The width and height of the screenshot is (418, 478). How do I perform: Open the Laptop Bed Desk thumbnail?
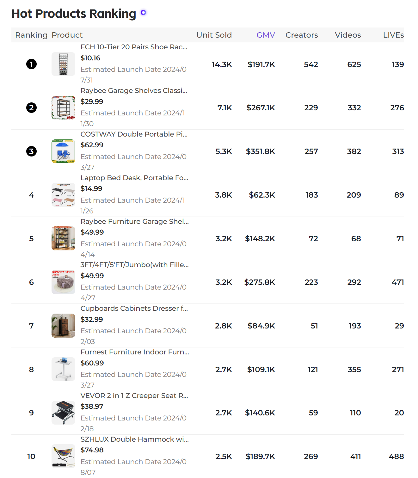[x=63, y=195]
